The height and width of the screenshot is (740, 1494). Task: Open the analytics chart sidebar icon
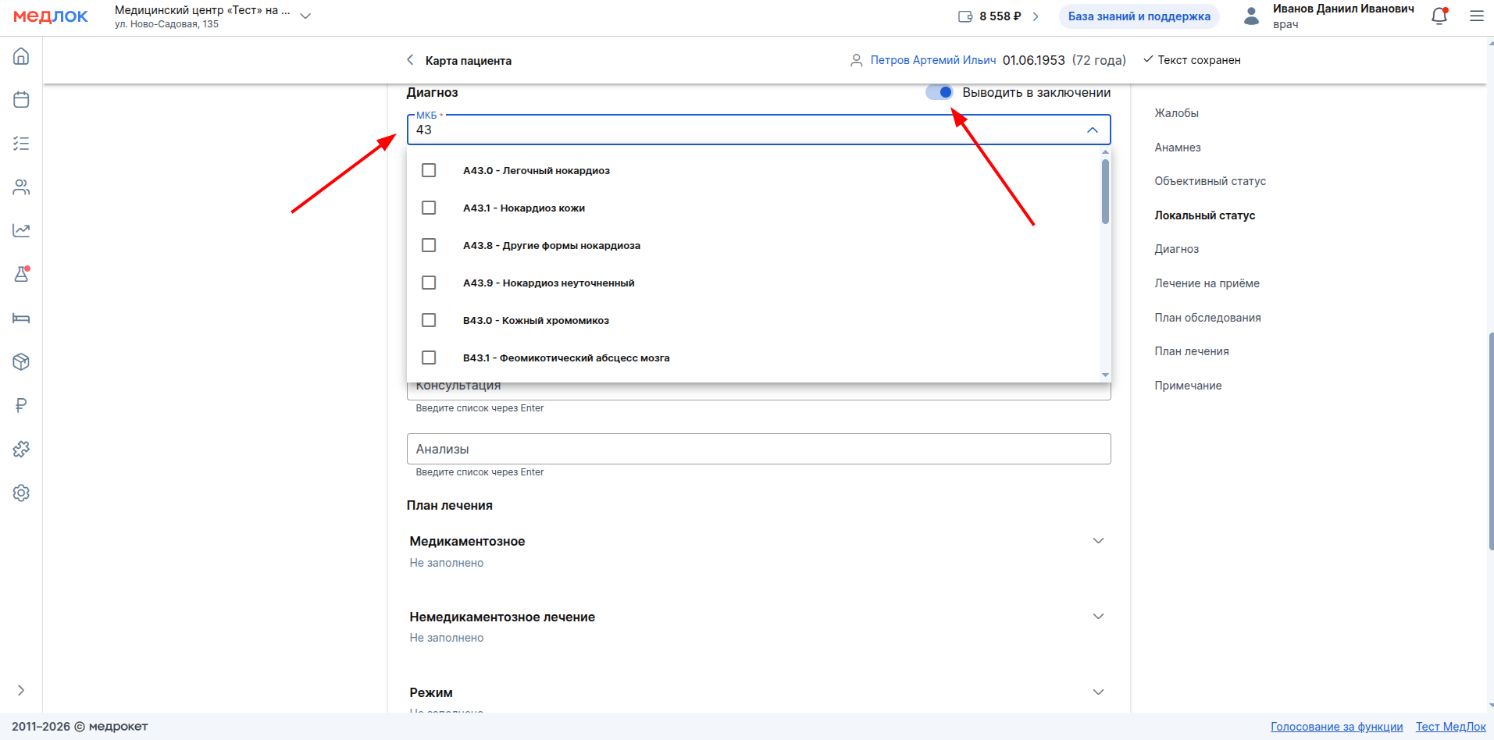click(21, 230)
